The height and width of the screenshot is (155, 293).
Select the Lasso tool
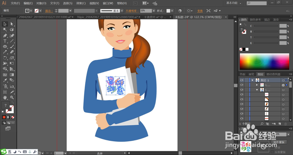[12, 29]
